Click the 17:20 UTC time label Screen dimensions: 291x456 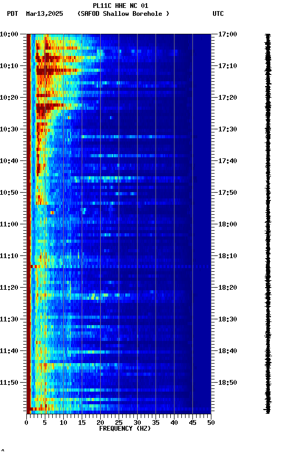click(228, 98)
